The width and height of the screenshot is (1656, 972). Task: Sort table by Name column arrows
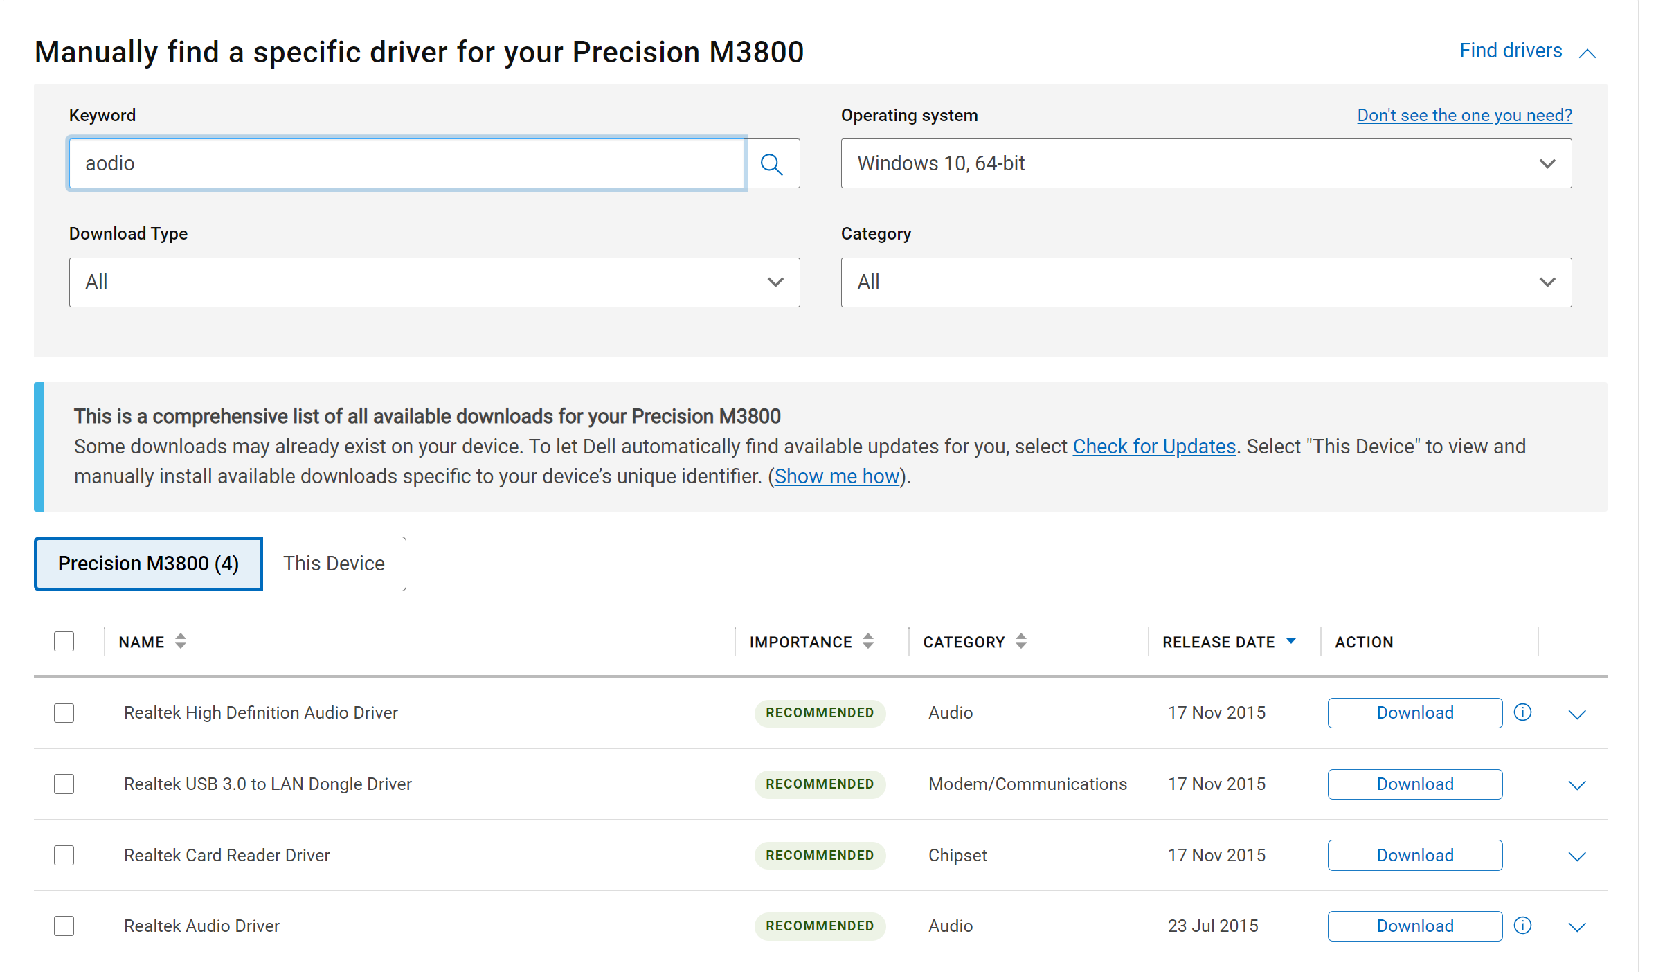click(181, 641)
